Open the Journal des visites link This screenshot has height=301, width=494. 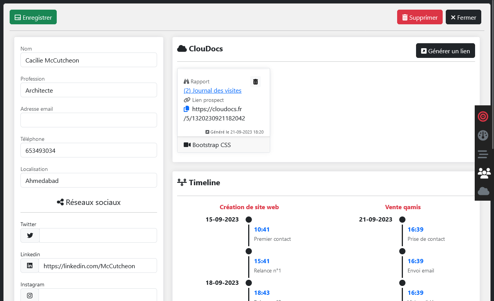213,91
